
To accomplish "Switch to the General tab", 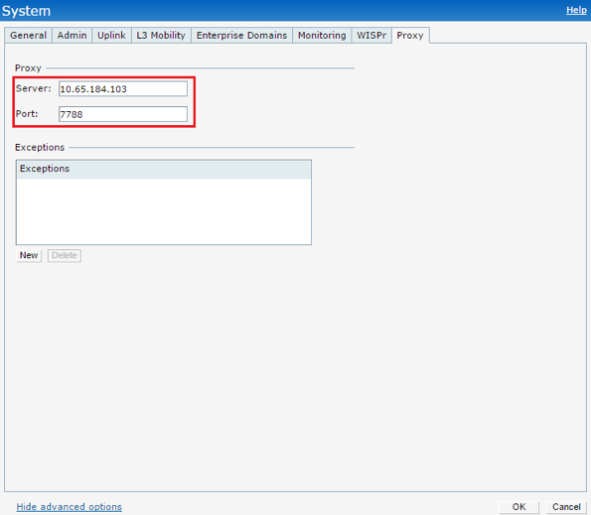I will 28,36.
